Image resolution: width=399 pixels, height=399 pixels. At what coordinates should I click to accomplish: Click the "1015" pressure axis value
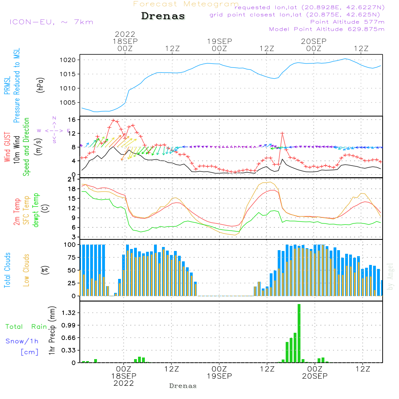[68, 74]
